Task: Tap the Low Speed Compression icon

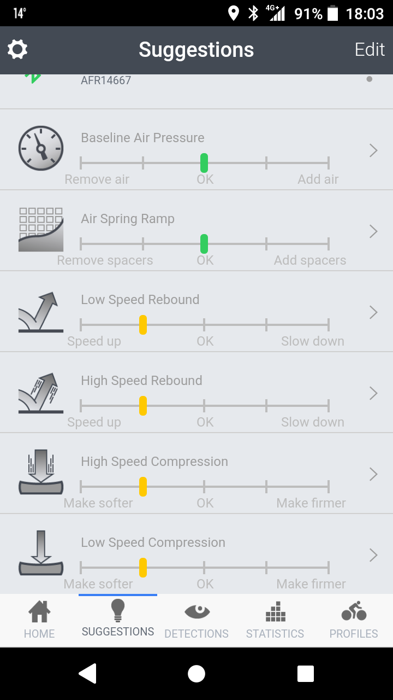Action: (x=41, y=553)
